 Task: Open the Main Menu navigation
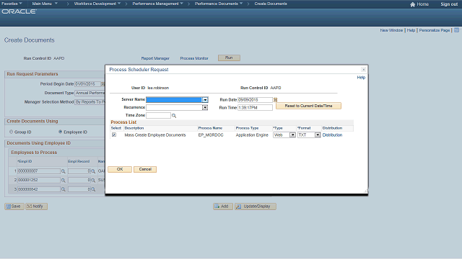click(x=45, y=4)
